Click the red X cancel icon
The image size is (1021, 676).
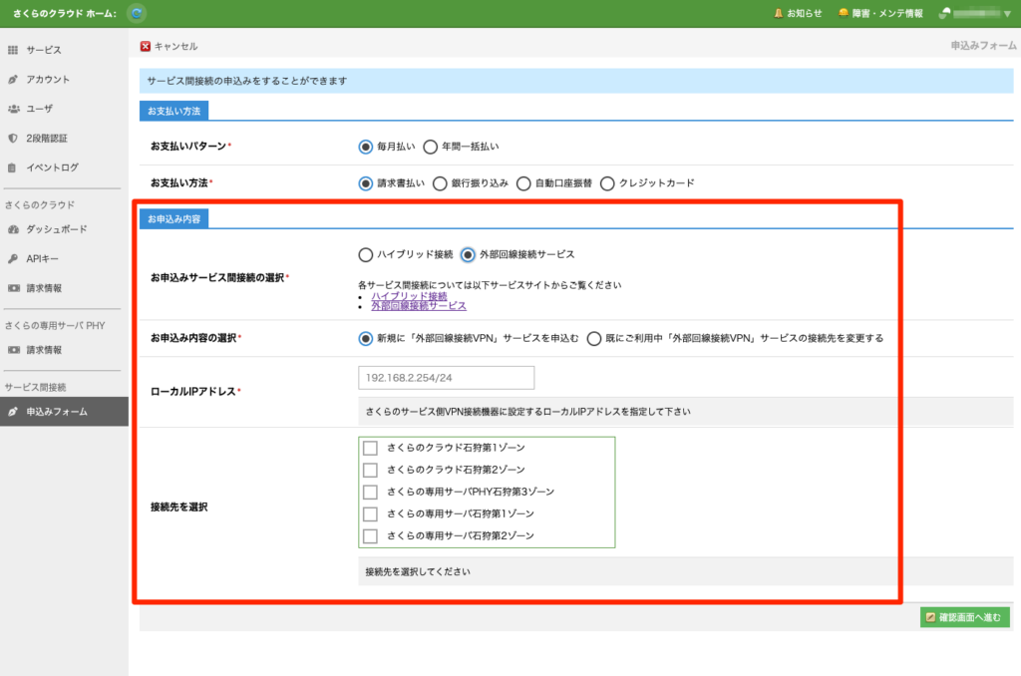tap(146, 46)
